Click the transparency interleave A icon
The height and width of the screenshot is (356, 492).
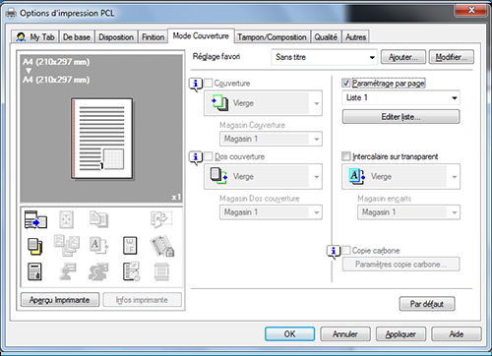(x=357, y=176)
